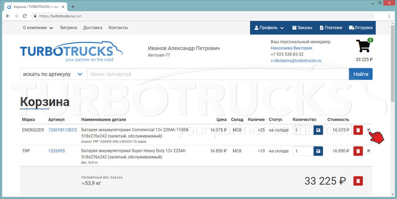Go to Платежи section
Viewport: 397px width, 199px height.
[331, 28]
